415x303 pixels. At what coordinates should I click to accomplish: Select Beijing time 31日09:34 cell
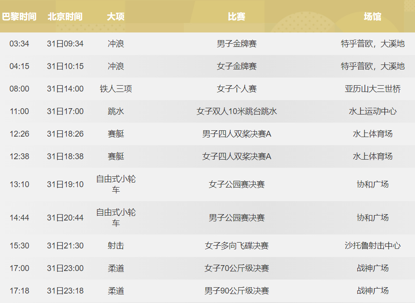pyautogui.click(x=65, y=44)
